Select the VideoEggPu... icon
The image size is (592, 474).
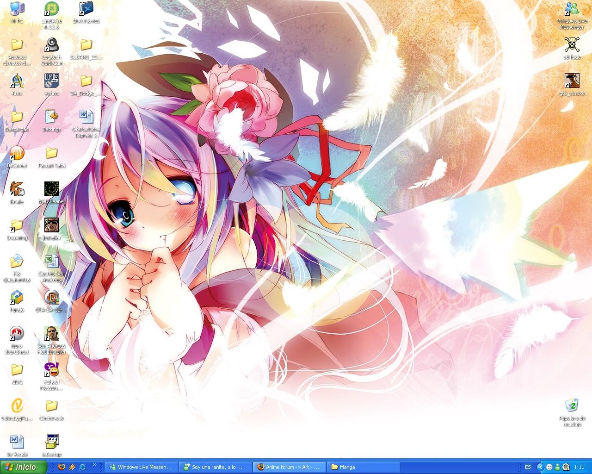(x=17, y=410)
